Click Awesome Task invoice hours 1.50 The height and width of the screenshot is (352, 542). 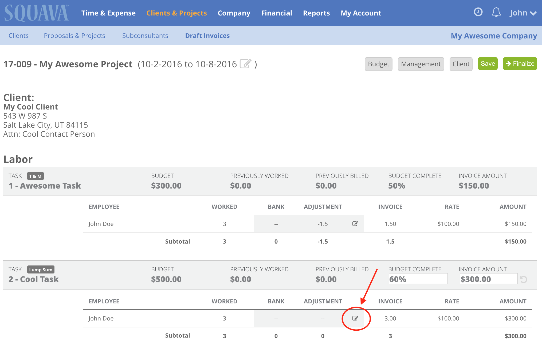pyautogui.click(x=390, y=224)
